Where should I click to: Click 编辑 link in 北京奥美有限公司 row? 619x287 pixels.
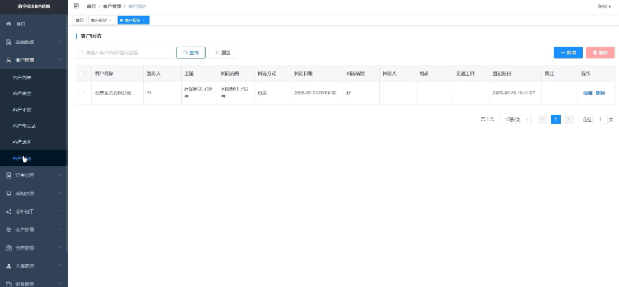pos(588,93)
